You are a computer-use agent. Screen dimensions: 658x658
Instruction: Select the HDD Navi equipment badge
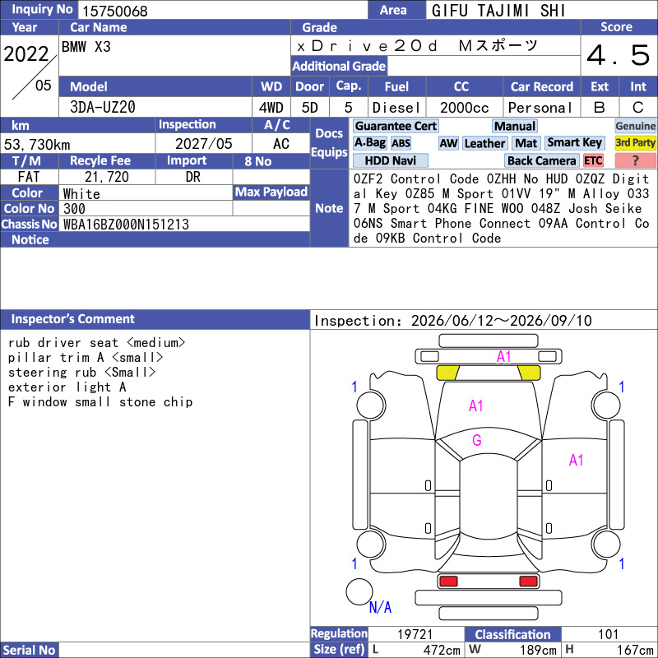(390, 160)
